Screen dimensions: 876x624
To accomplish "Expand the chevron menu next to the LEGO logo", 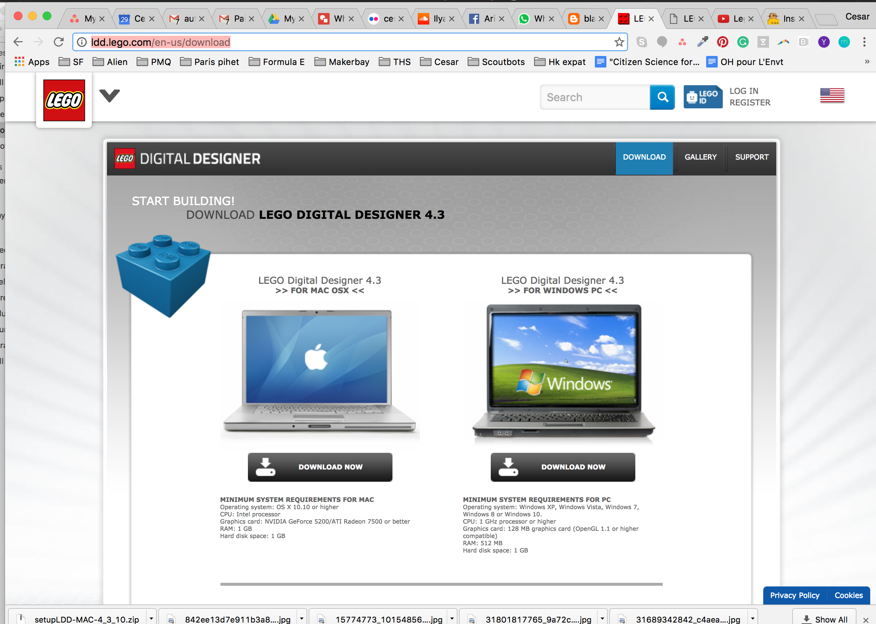I will [x=109, y=96].
